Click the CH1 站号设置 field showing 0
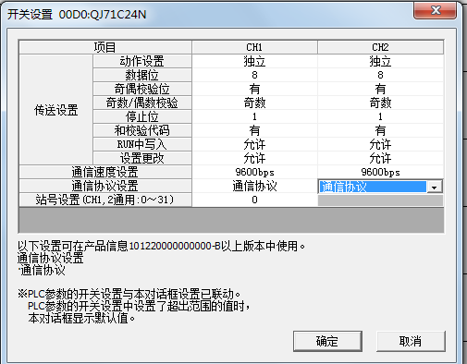Image resolution: width=467 pixels, height=364 pixels. (x=254, y=200)
